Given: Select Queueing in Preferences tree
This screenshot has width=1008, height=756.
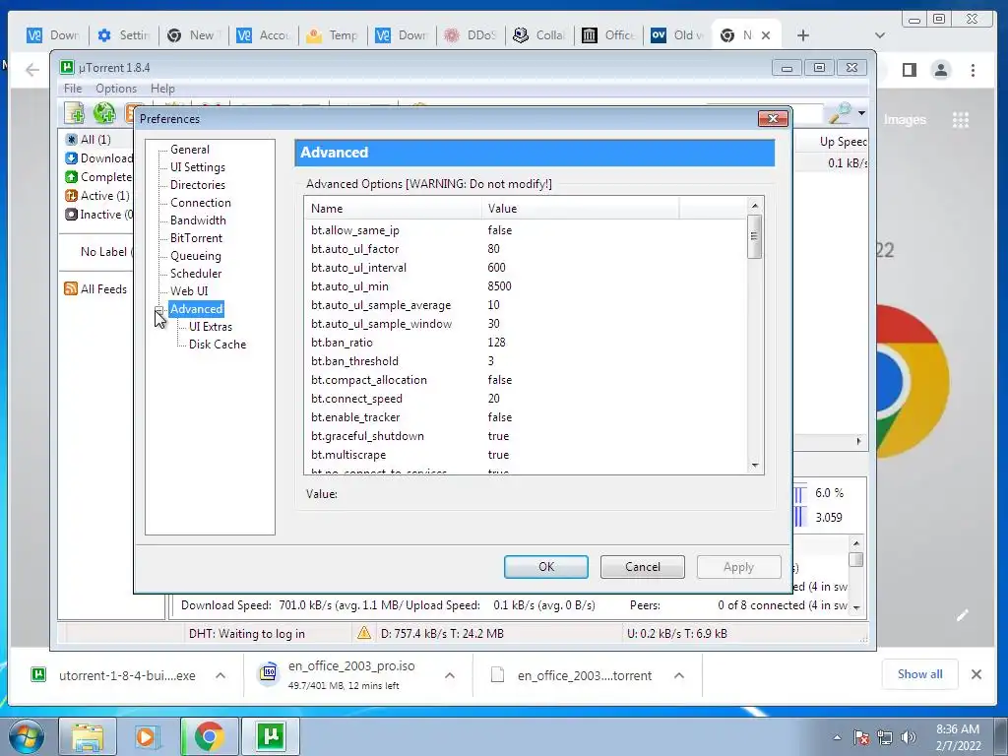Looking at the screenshot, I should pos(196,256).
